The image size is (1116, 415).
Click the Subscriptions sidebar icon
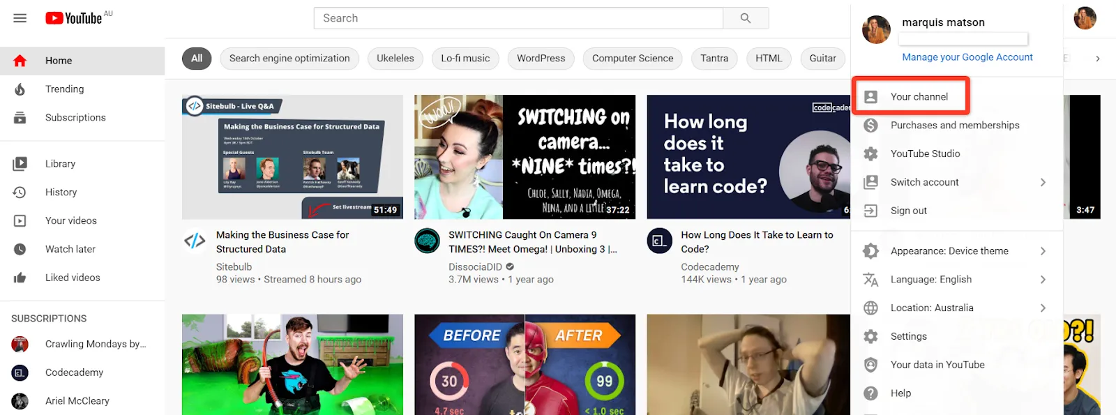pos(20,118)
